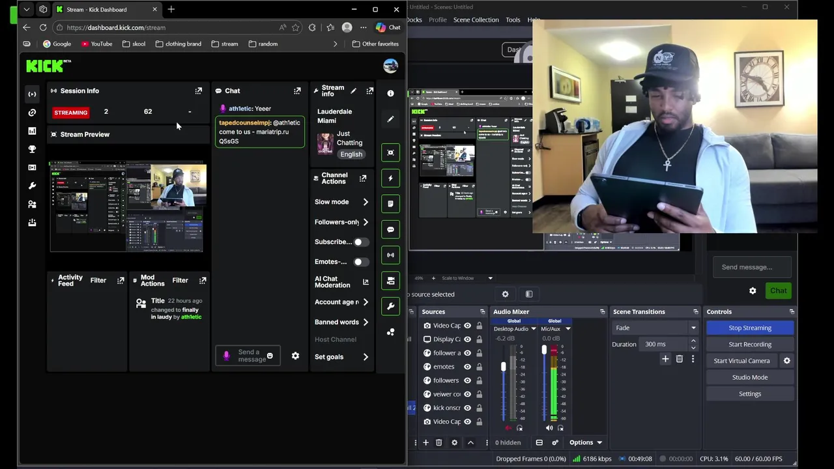Open the Desktop Audio dropdown arrow

pos(534,329)
